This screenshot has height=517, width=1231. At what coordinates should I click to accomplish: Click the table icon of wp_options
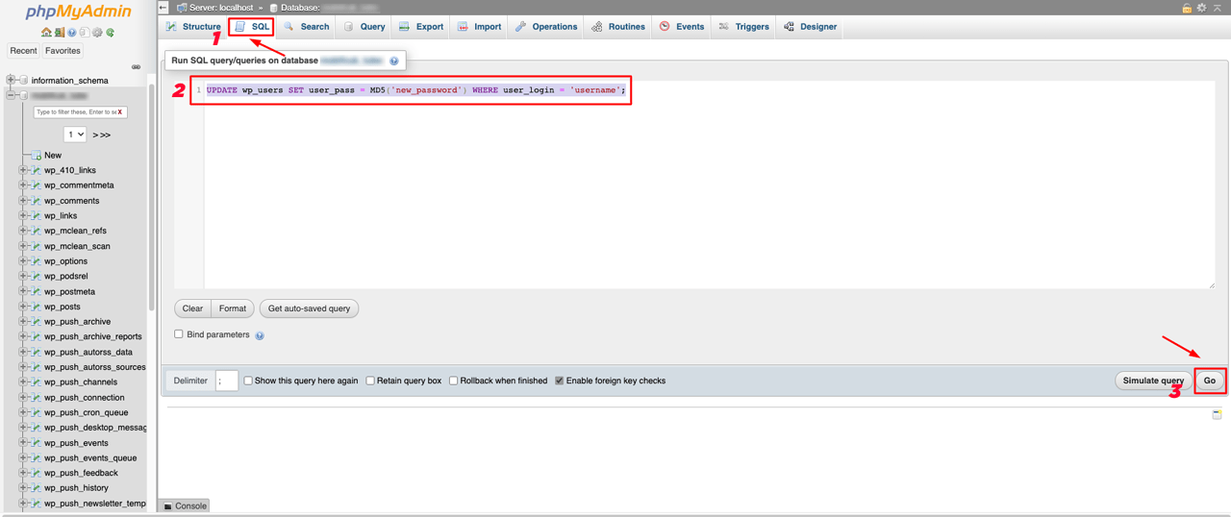pos(37,261)
